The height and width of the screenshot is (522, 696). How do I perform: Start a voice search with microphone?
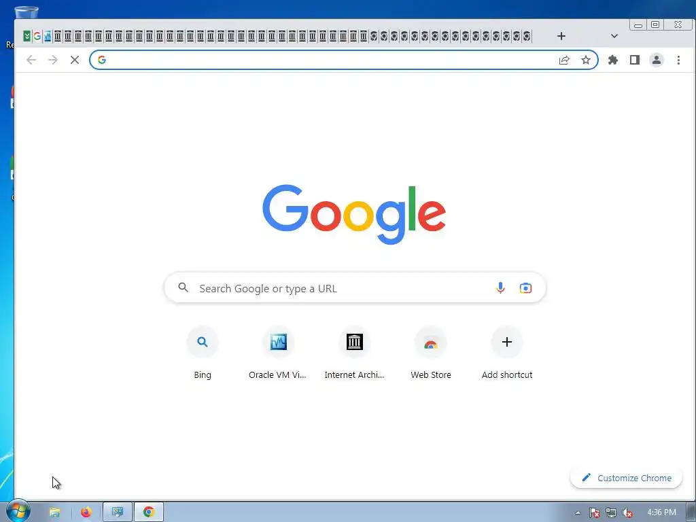pos(500,288)
